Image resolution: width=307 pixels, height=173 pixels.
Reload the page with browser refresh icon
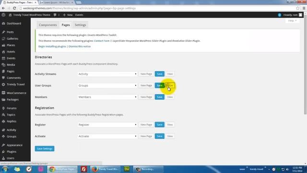pyautogui.click(x=14, y=8)
